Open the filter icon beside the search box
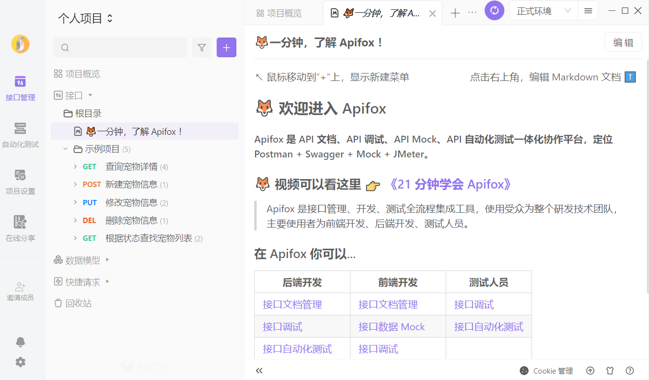649x380 pixels. click(202, 47)
